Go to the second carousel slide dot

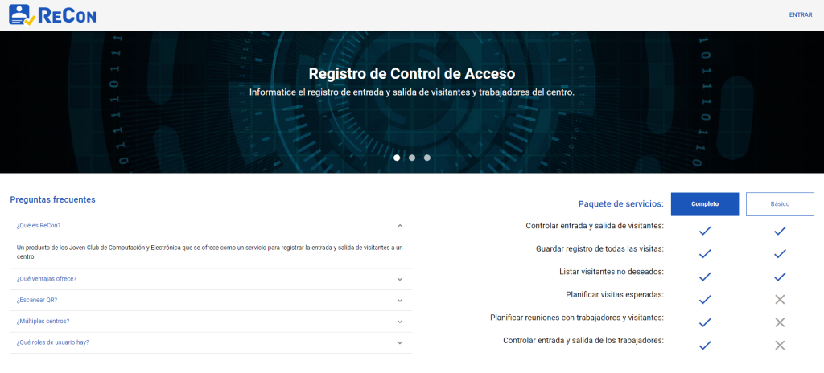412,157
